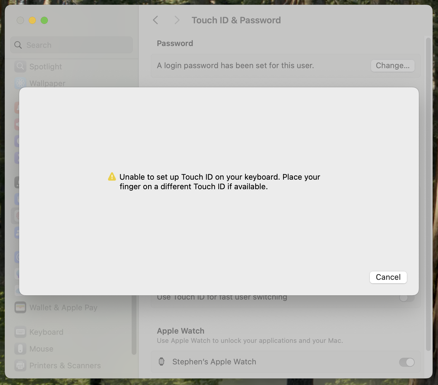Click the forward navigation chevron
This screenshot has height=385, width=438.
point(177,20)
